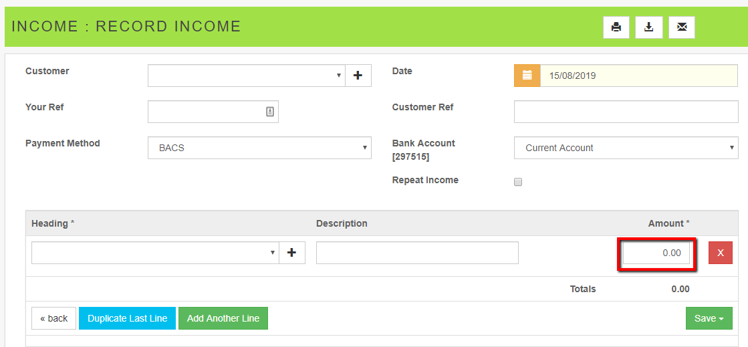Viewport: 748px width, 347px height.
Task: Open the Save button menu
Action: [709, 318]
